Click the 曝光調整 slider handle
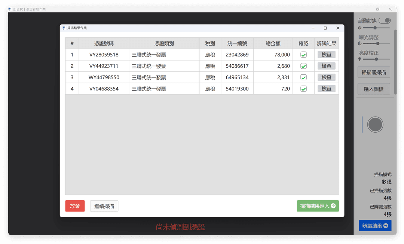Viewport: 404px width, 244px height. click(378, 43)
